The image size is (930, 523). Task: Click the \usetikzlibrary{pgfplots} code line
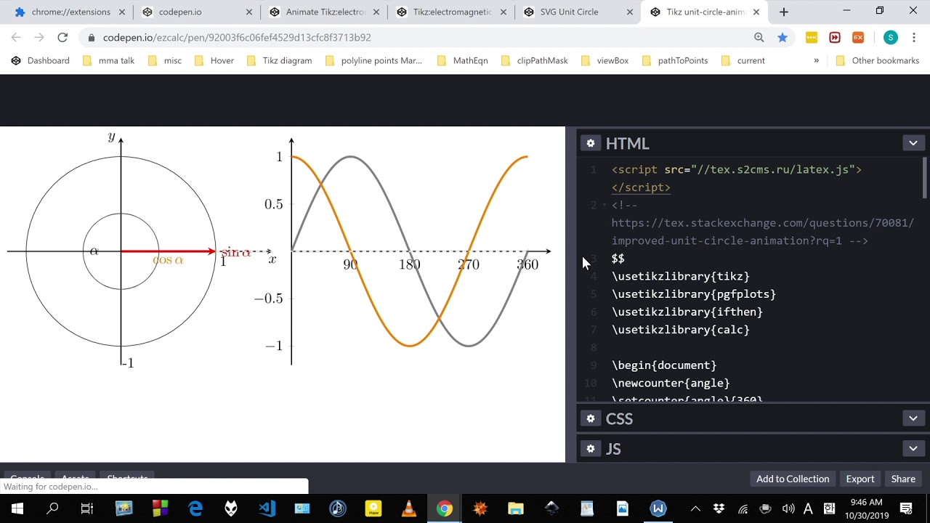coord(694,294)
